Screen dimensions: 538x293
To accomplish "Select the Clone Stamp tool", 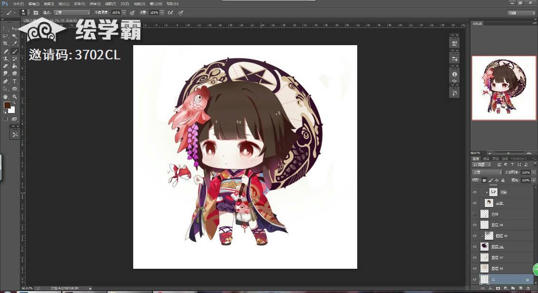I will (6, 58).
